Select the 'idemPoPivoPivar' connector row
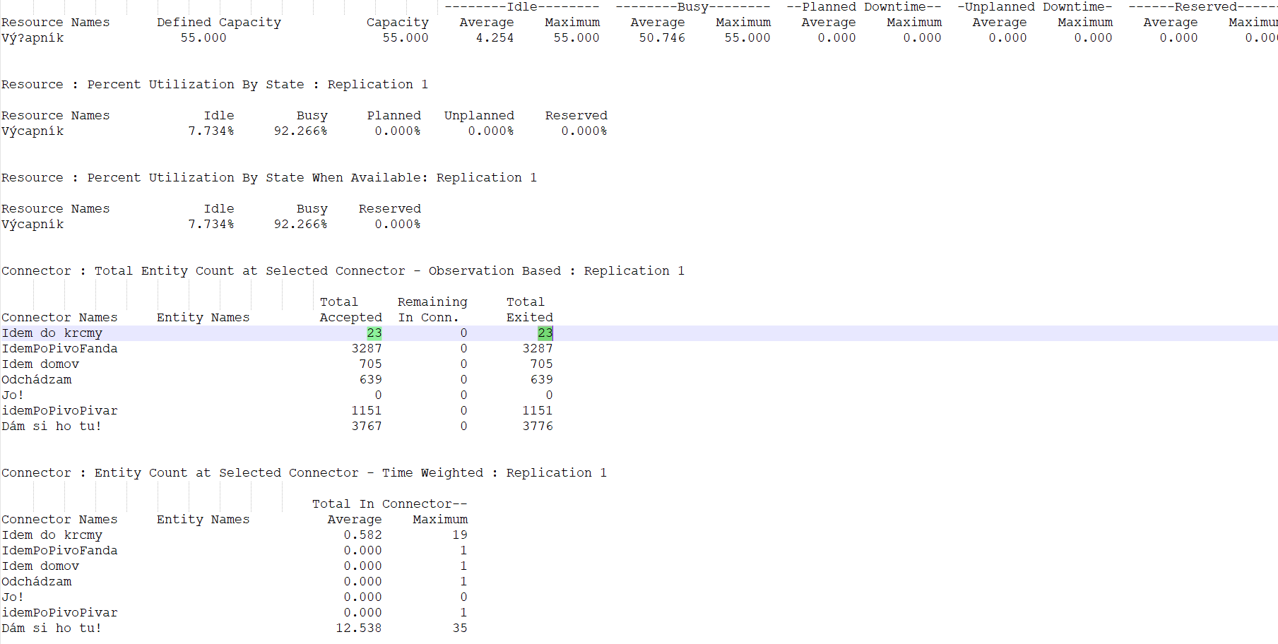Screen dimensions: 1278x644 pyautogui.click(x=60, y=410)
